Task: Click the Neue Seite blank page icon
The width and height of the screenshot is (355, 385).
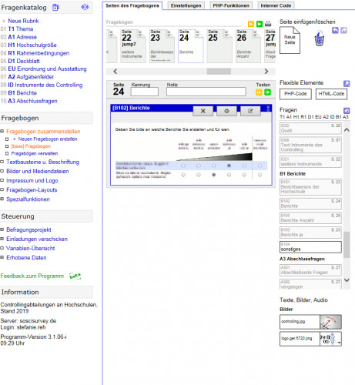Action: (x=290, y=40)
